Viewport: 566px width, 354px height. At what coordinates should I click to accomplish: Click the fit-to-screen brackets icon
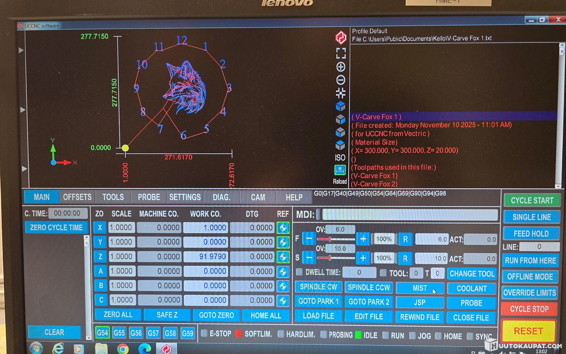pos(341,53)
